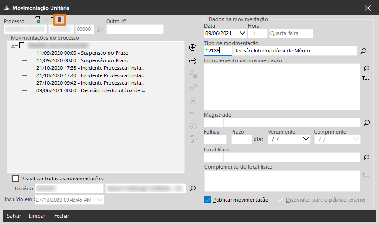Image resolution: width=379 pixels, height=225 pixels.
Task: Click the document icon at the tree root
Action: pos(22,45)
